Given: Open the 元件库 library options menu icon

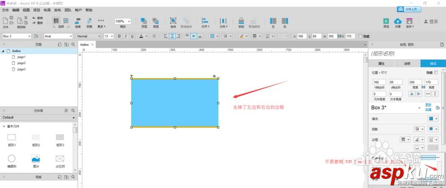Looking at the screenshot, I should click(x=66, y=110).
